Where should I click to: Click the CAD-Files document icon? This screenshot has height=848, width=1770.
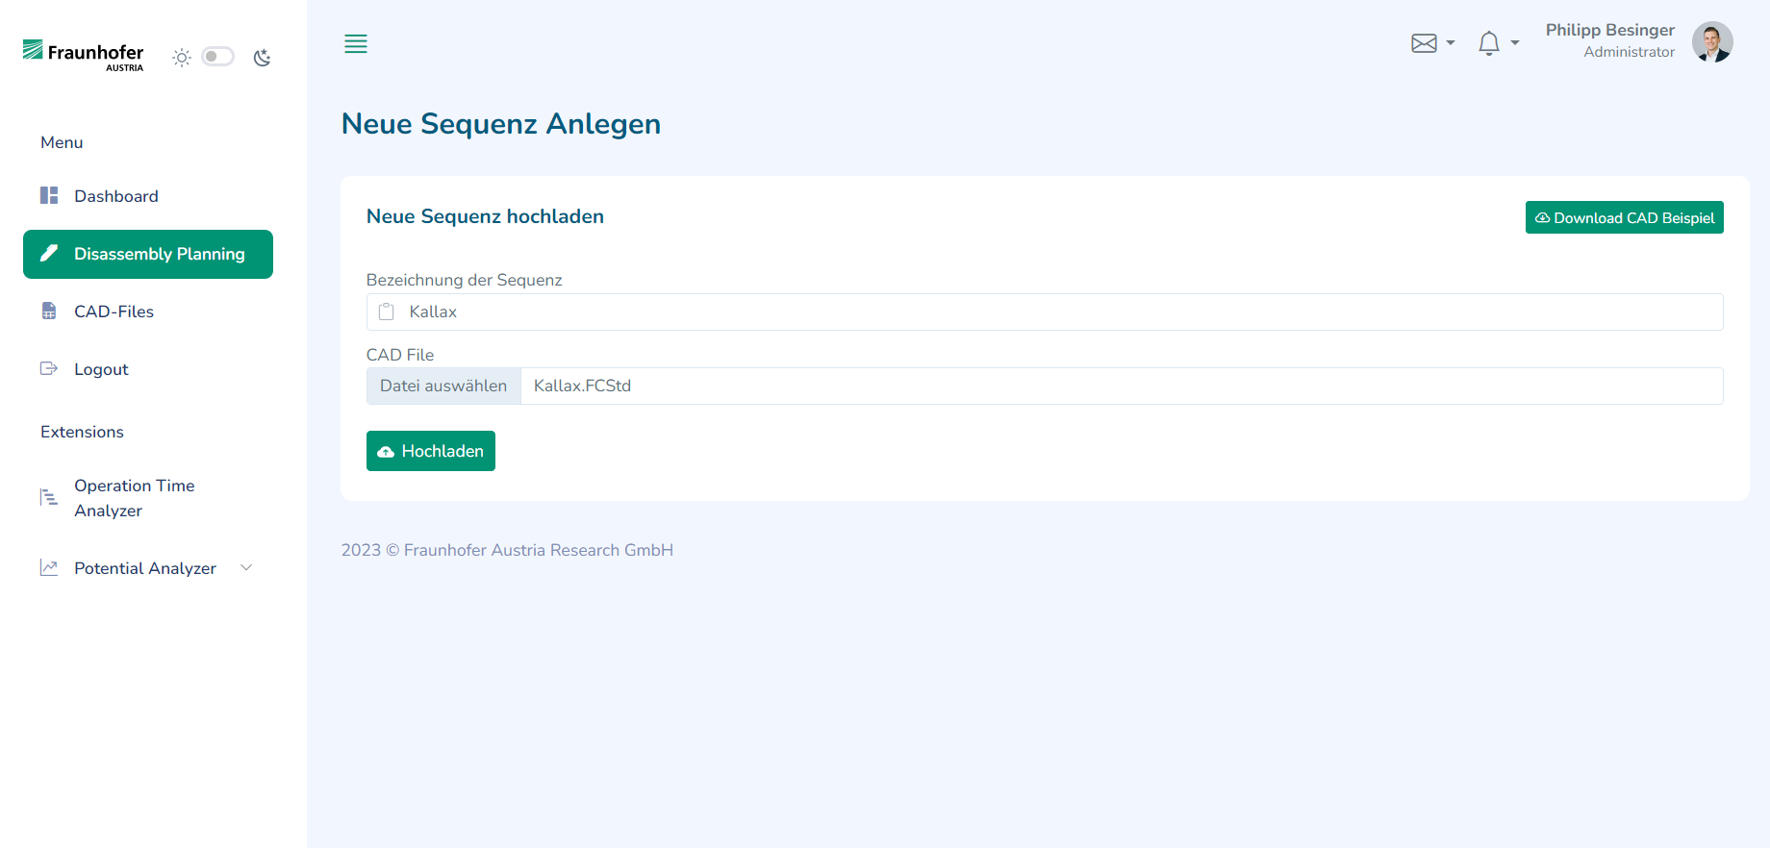(49, 311)
